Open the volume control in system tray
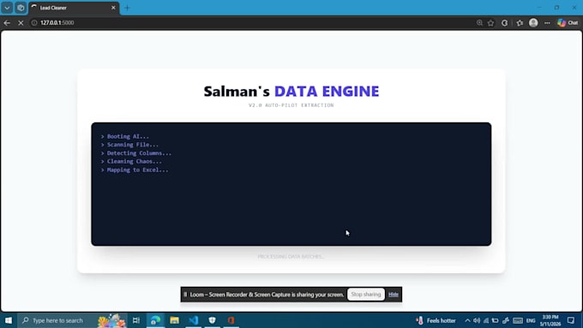Screen dimensions: 583x328 477,320
